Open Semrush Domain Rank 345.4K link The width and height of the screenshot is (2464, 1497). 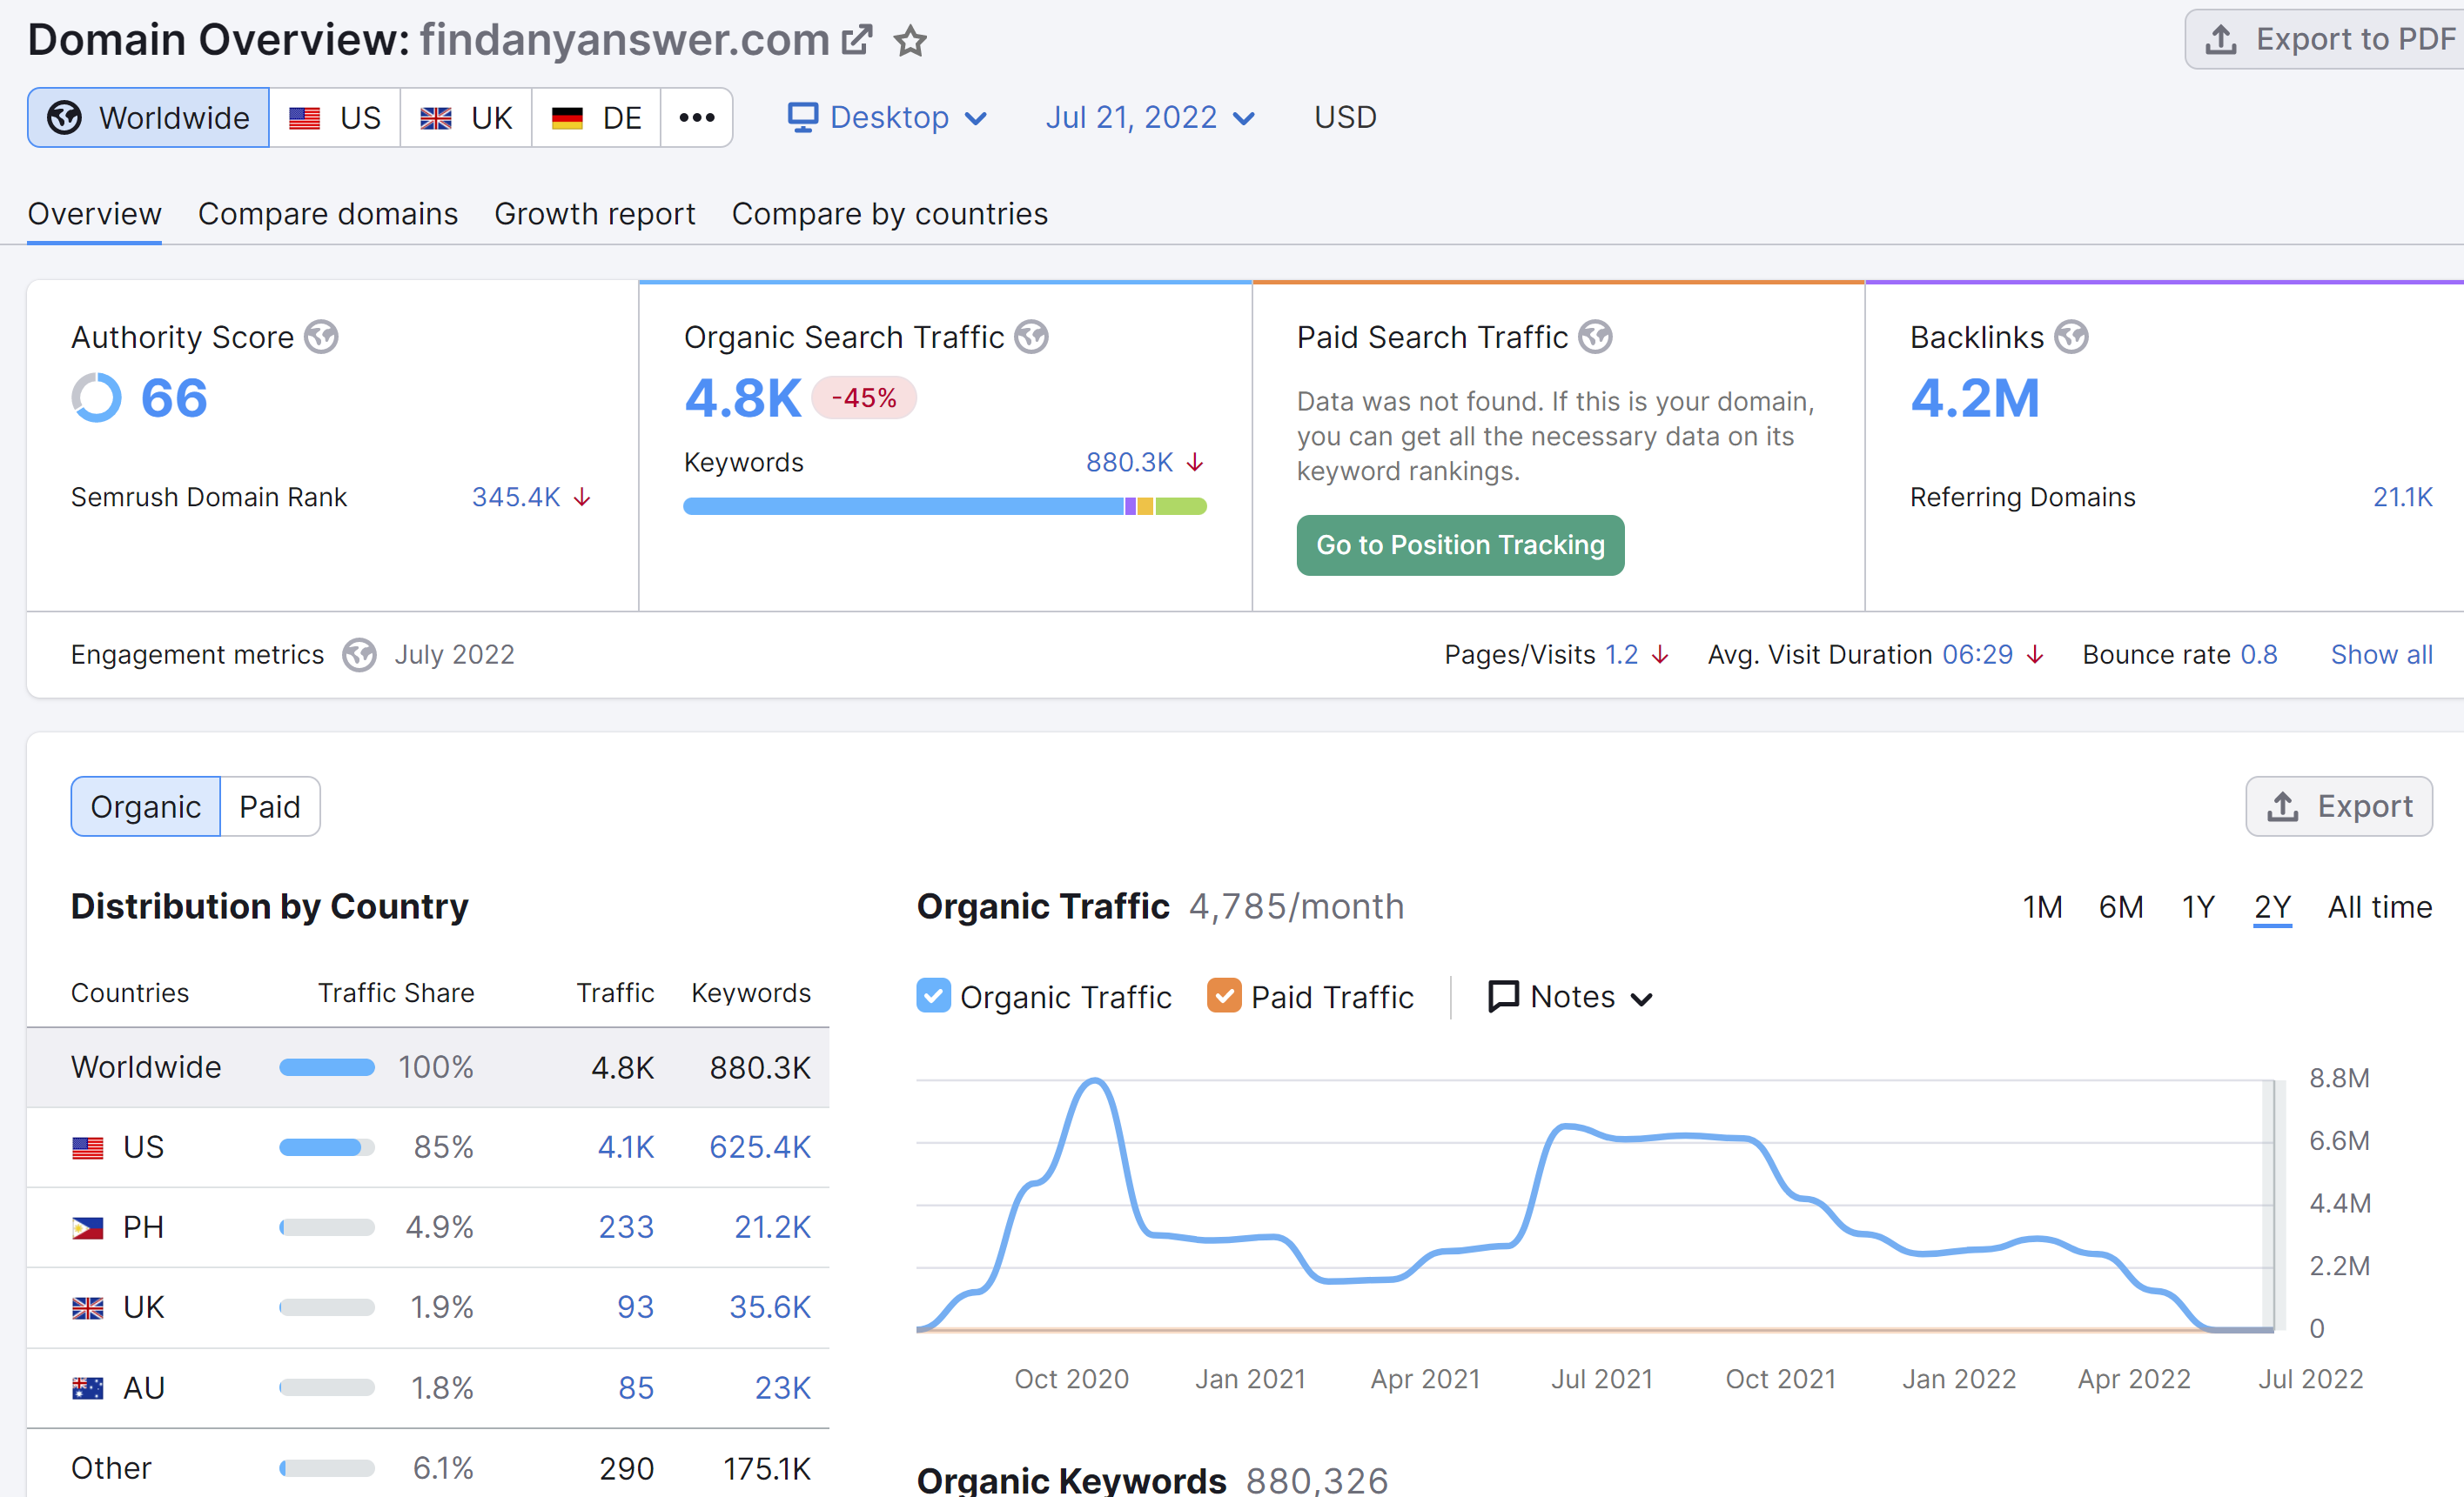pyautogui.click(x=516, y=497)
